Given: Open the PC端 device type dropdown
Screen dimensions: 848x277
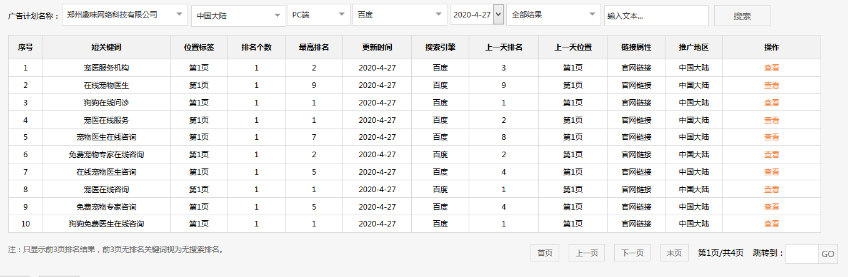Looking at the screenshot, I should coord(318,15).
